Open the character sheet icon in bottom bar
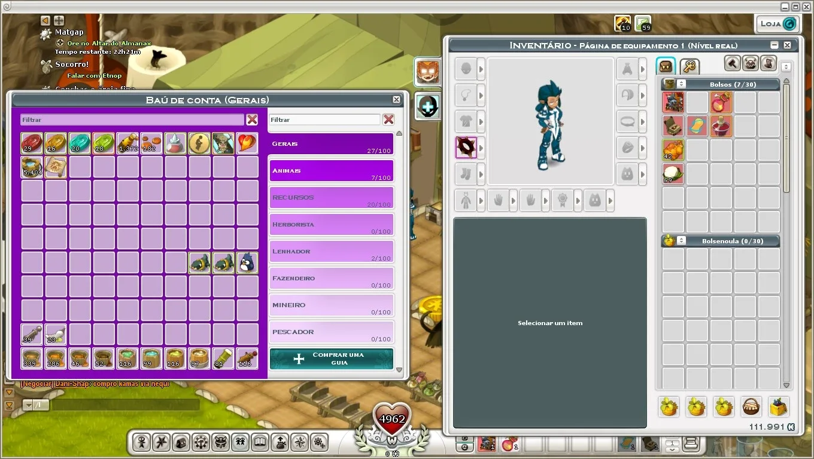Viewport: 814px width, 459px height. 142,442
